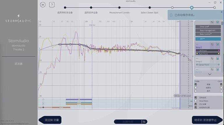Toggle the 目标曲线 target curve checkbox
The height and width of the screenshot is (125, 224).
(x=196, y=98)
